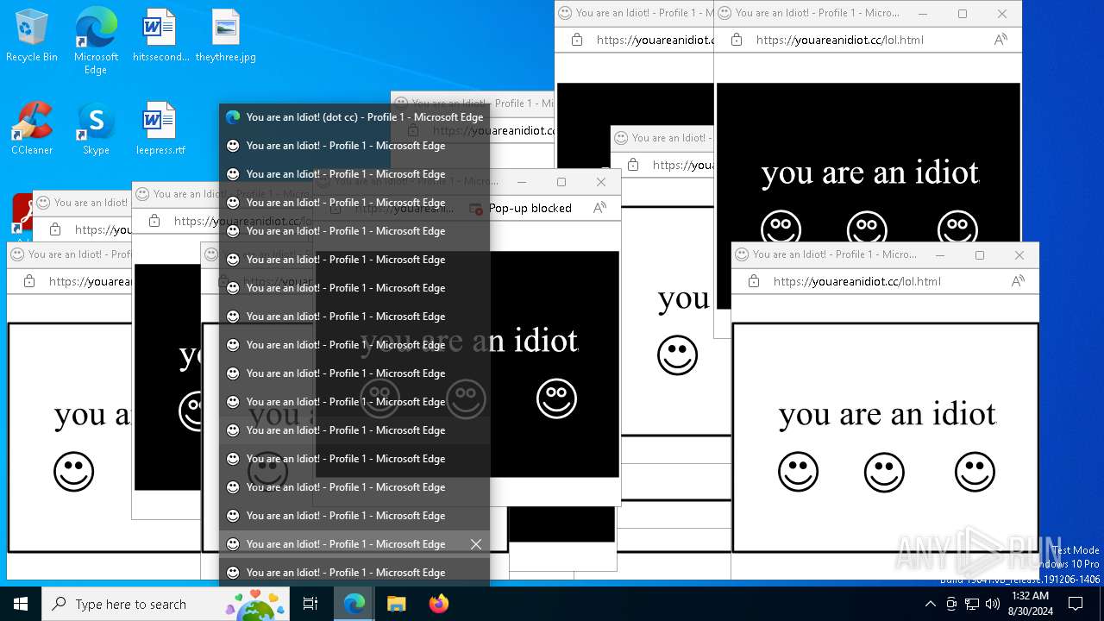Select the theythree.jpg image file
This screenshot has height=621, width=1104.
click(x=225, y=35)
